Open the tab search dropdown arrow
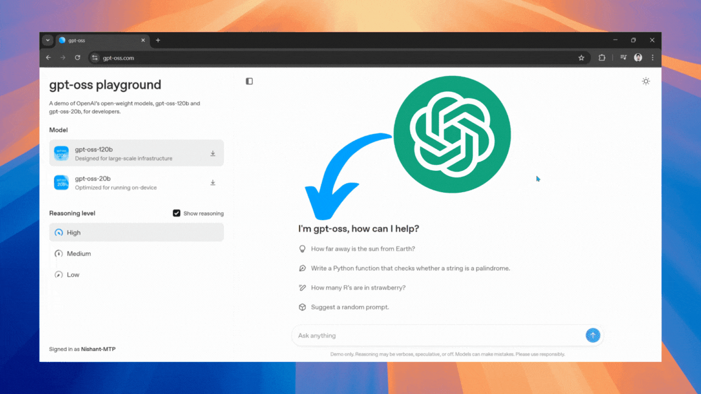Image resolution: width=701 pixels, height=394 pixels. pyautogui.click(x=47, y=40)
